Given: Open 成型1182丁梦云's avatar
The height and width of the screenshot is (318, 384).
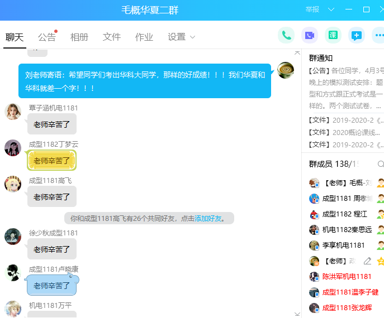Looking at the screenshot, I should (13, 148).
